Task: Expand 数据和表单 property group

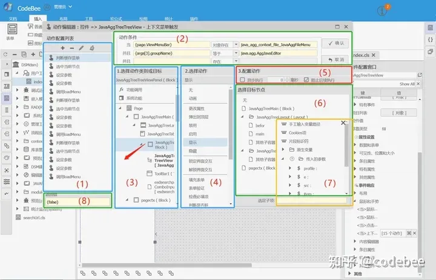Action: click(x=355, y=145)
